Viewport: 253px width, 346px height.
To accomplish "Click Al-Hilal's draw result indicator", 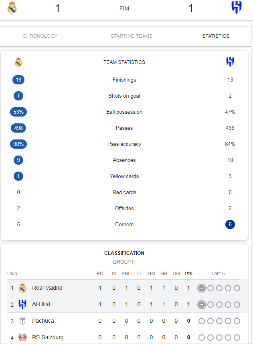I will [201, 305].
